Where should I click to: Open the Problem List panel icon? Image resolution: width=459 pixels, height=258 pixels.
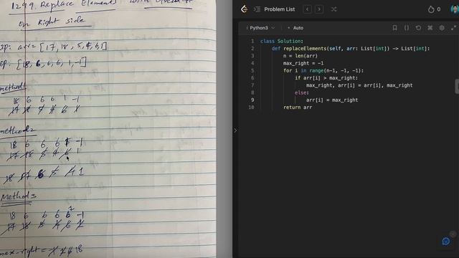point(257,9)
